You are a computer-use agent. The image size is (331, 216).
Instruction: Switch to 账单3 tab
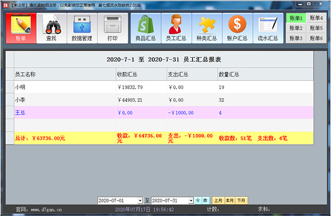[296, 38]
